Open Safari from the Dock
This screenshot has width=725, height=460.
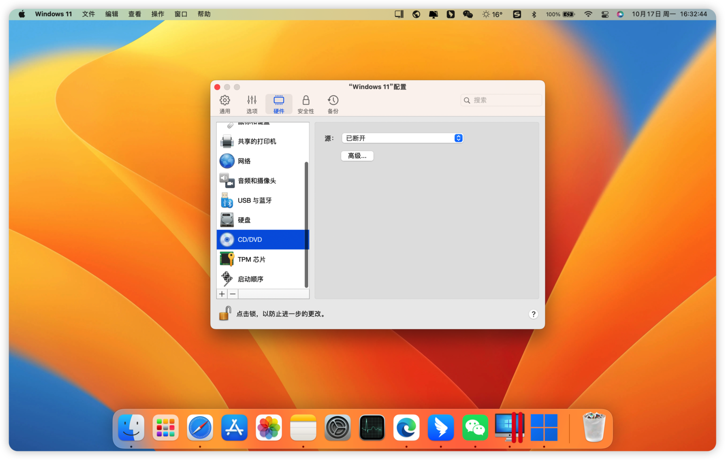tap(200, 428)
